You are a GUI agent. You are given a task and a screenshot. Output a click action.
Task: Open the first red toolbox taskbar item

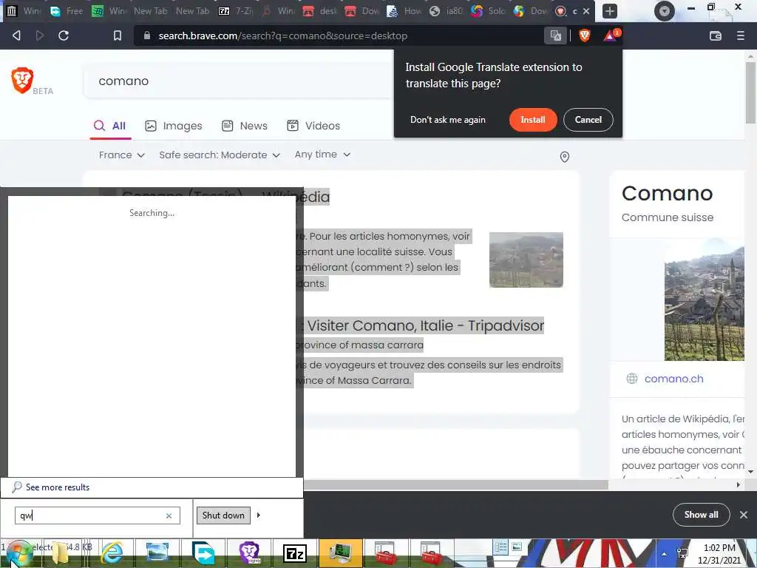tap(386, 553)
